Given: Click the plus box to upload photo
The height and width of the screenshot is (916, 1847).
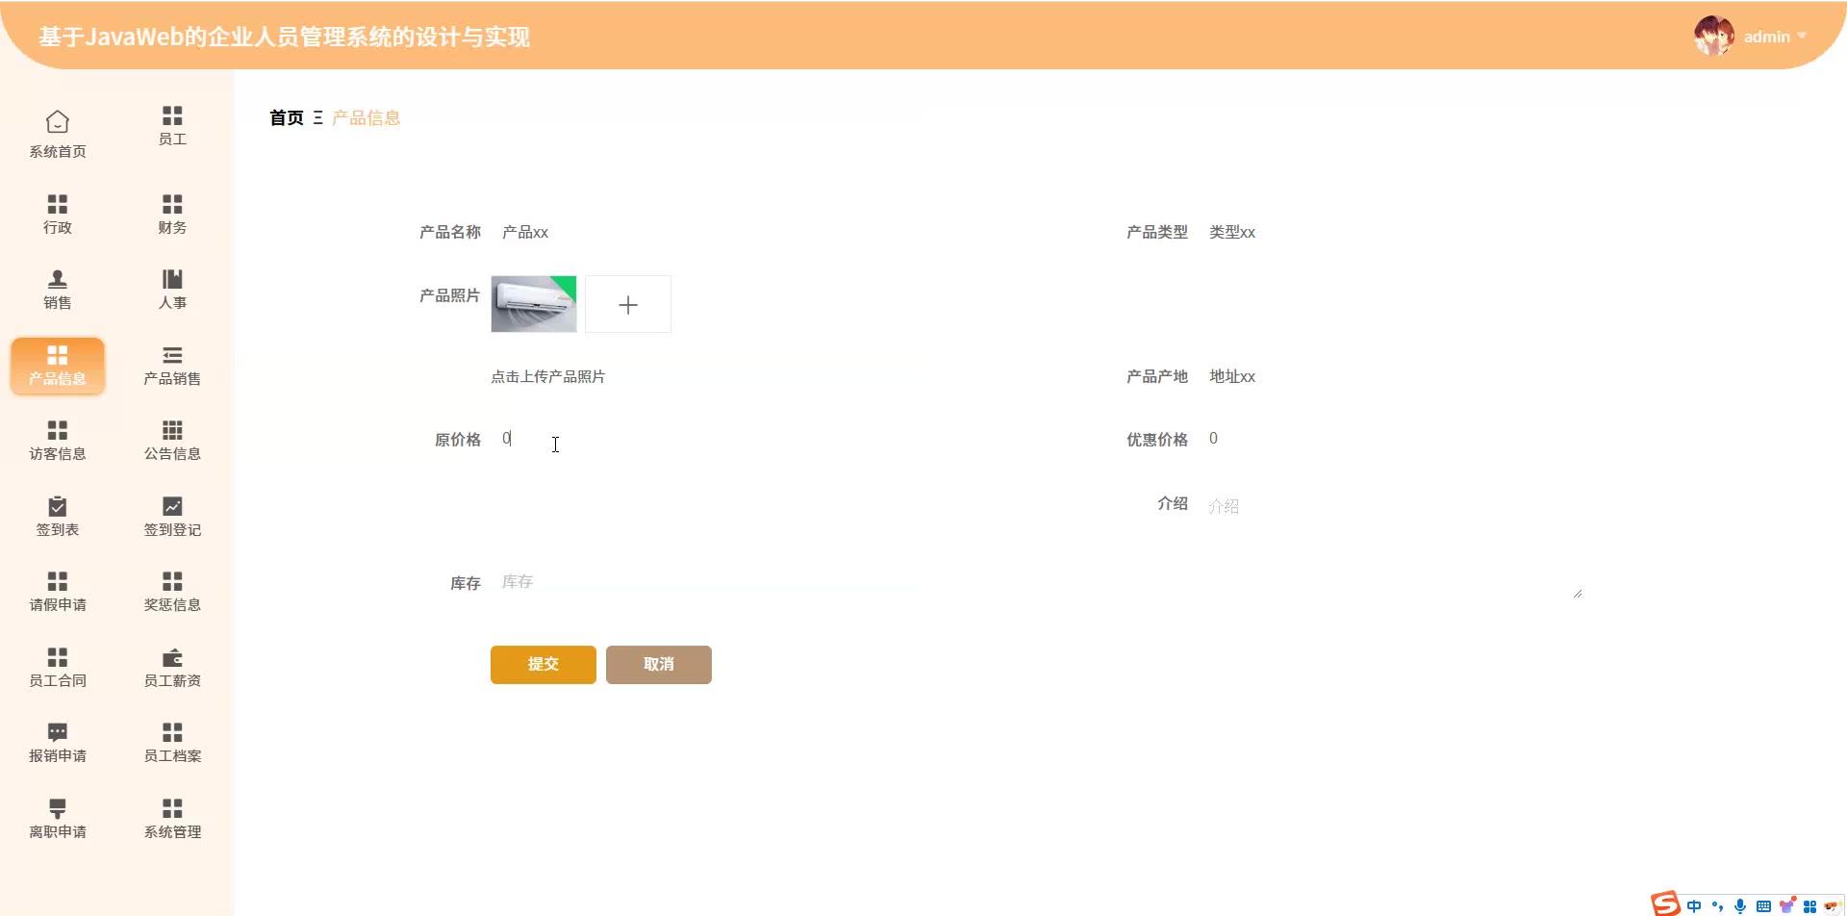Looking at the screenshot, I should tap(628, 305).
